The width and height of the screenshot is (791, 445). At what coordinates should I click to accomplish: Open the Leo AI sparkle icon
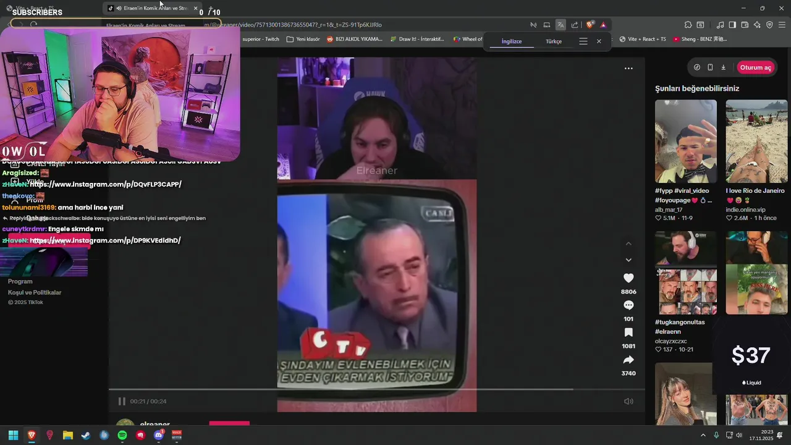757,25
